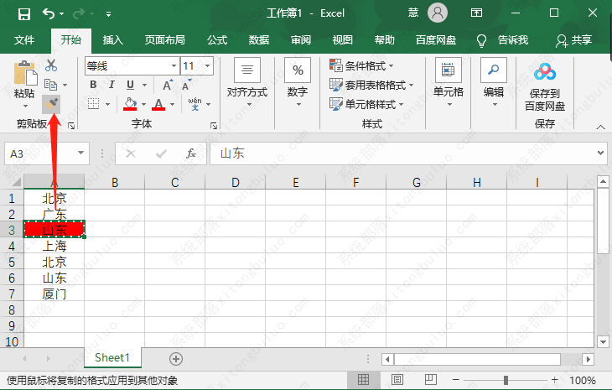This screenshot has width=612, height=390.
Task: Toggle Italic formatting
Action: 112,85
